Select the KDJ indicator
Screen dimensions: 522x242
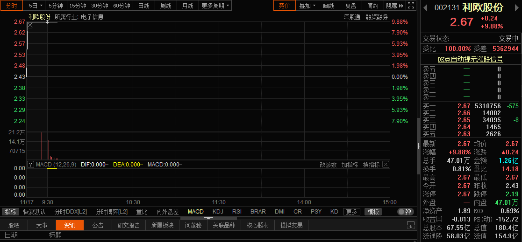pos(218,212)
